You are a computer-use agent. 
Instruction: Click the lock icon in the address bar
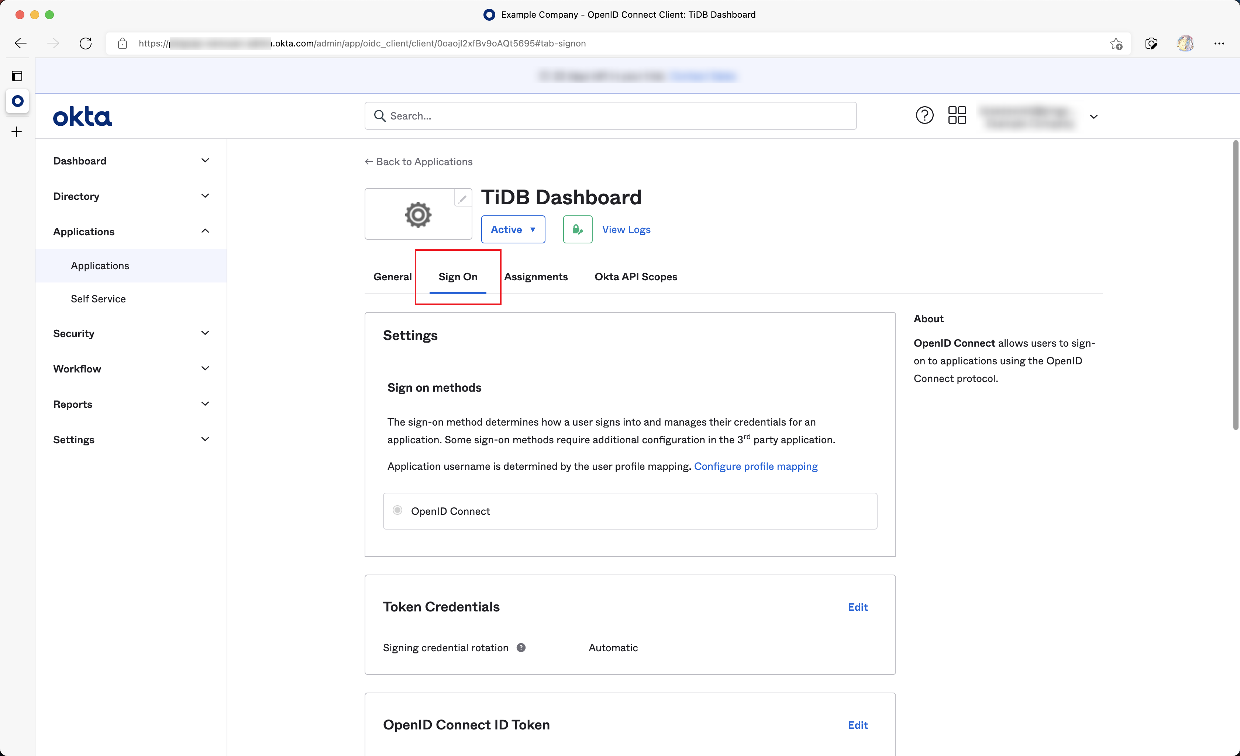click(x=122, y=43)
